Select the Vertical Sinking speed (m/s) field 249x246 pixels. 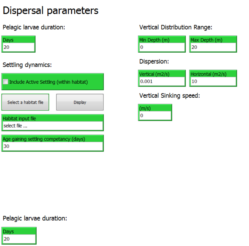coord(155,116)
